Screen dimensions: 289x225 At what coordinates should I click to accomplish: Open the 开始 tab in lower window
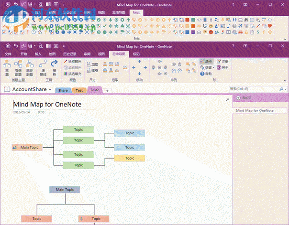coord(24,54)
